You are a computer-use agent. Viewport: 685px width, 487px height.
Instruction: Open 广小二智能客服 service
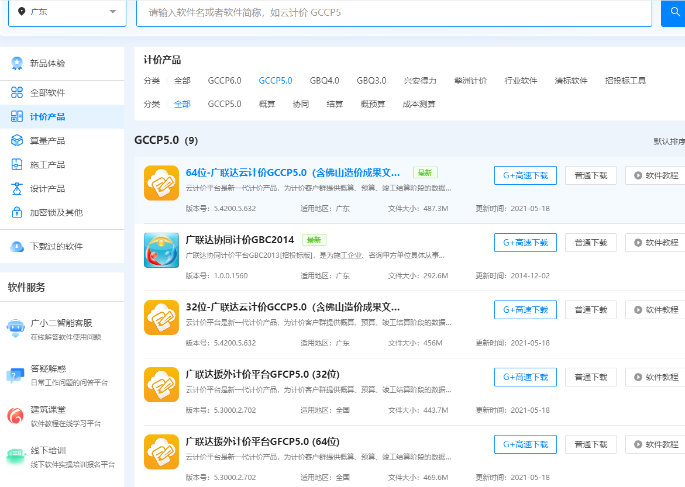61,329
